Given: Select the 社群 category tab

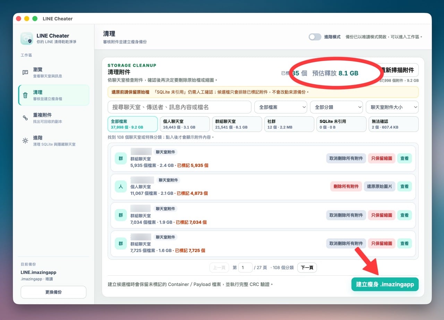Looking at the screenshot, I should pos(289,124).
